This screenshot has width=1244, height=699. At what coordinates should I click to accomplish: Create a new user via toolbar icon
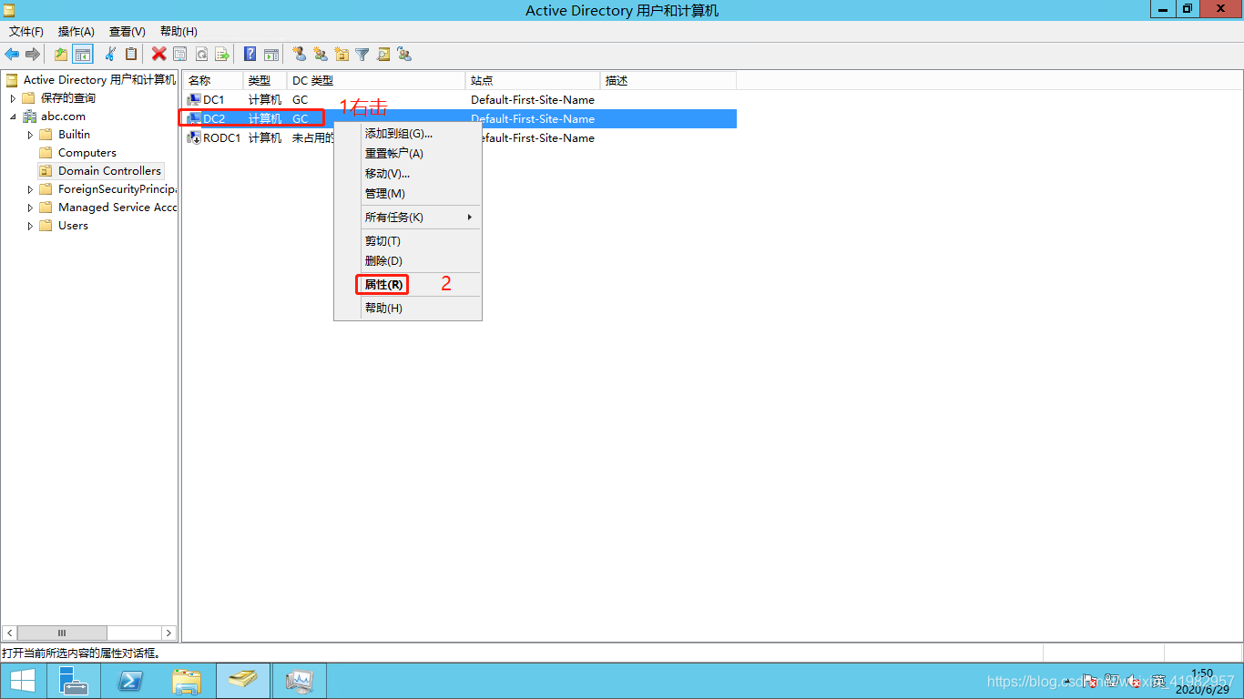click(x=299, y=55)
